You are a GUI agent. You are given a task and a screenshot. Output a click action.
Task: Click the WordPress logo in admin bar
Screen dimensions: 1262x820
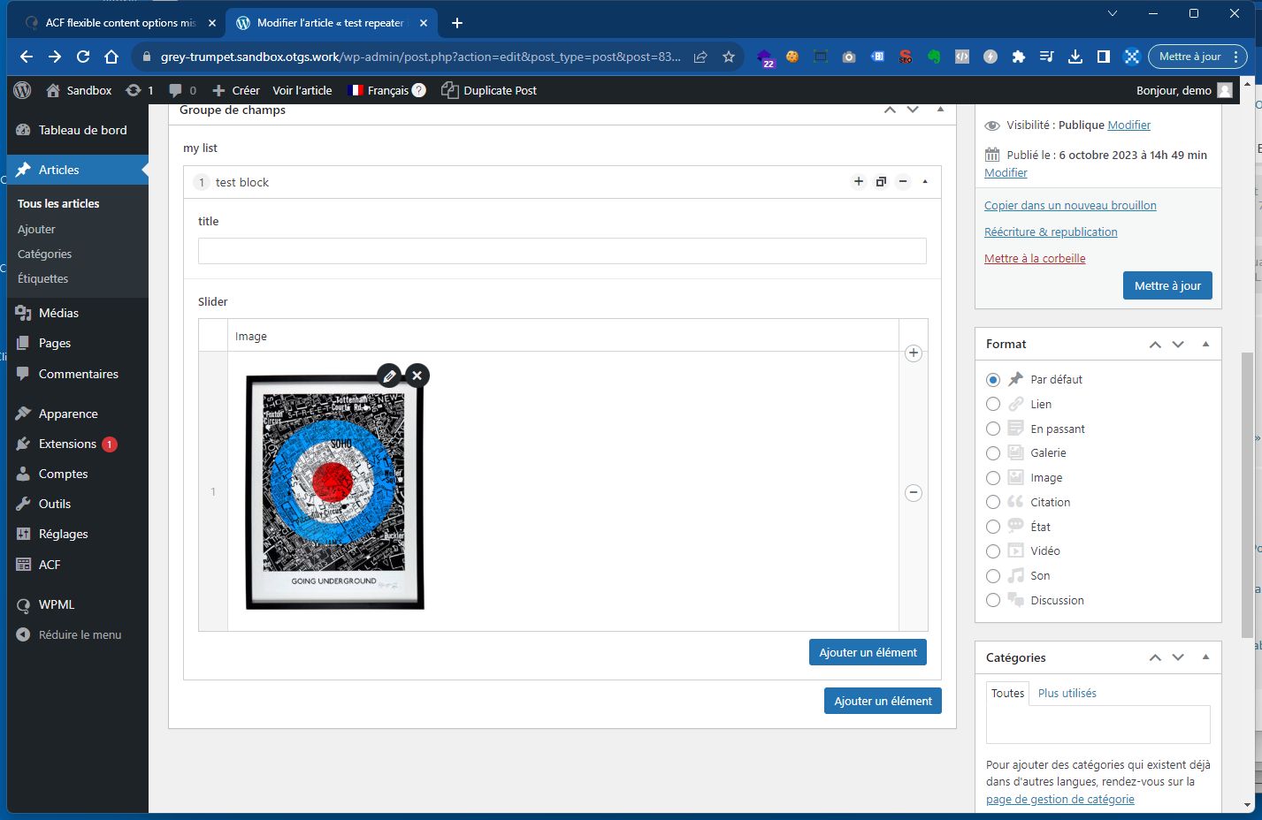pyautogui.click(x=23, y=90)
